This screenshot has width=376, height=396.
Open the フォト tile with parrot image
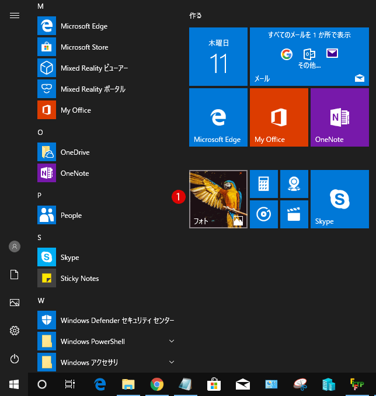coord(218,199)
